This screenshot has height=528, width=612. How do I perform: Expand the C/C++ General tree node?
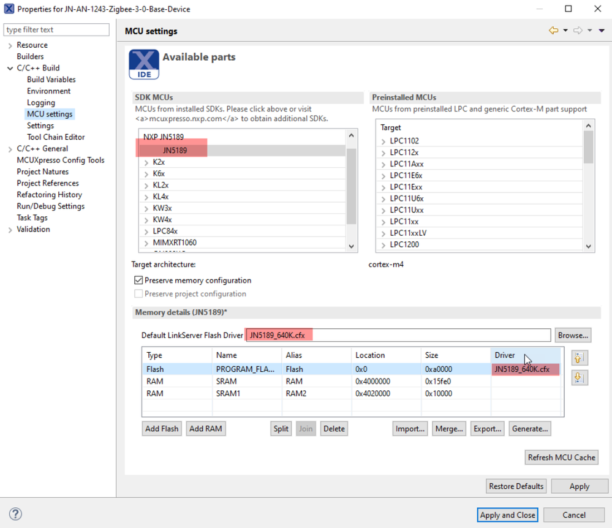click(x=10, y=149)
